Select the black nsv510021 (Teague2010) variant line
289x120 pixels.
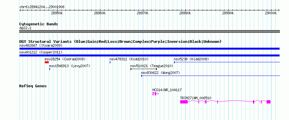pyautogui.click(x=144, y=69)
